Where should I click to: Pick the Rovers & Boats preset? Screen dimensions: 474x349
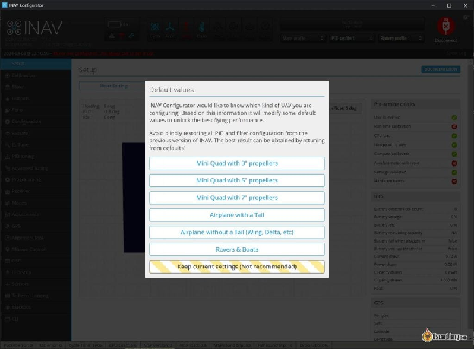point(237,249)
